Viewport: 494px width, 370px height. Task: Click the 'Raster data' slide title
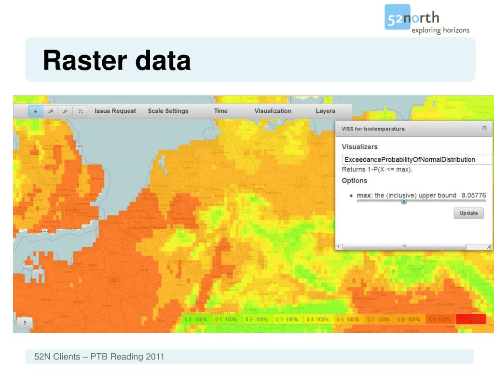coord(117,60)
